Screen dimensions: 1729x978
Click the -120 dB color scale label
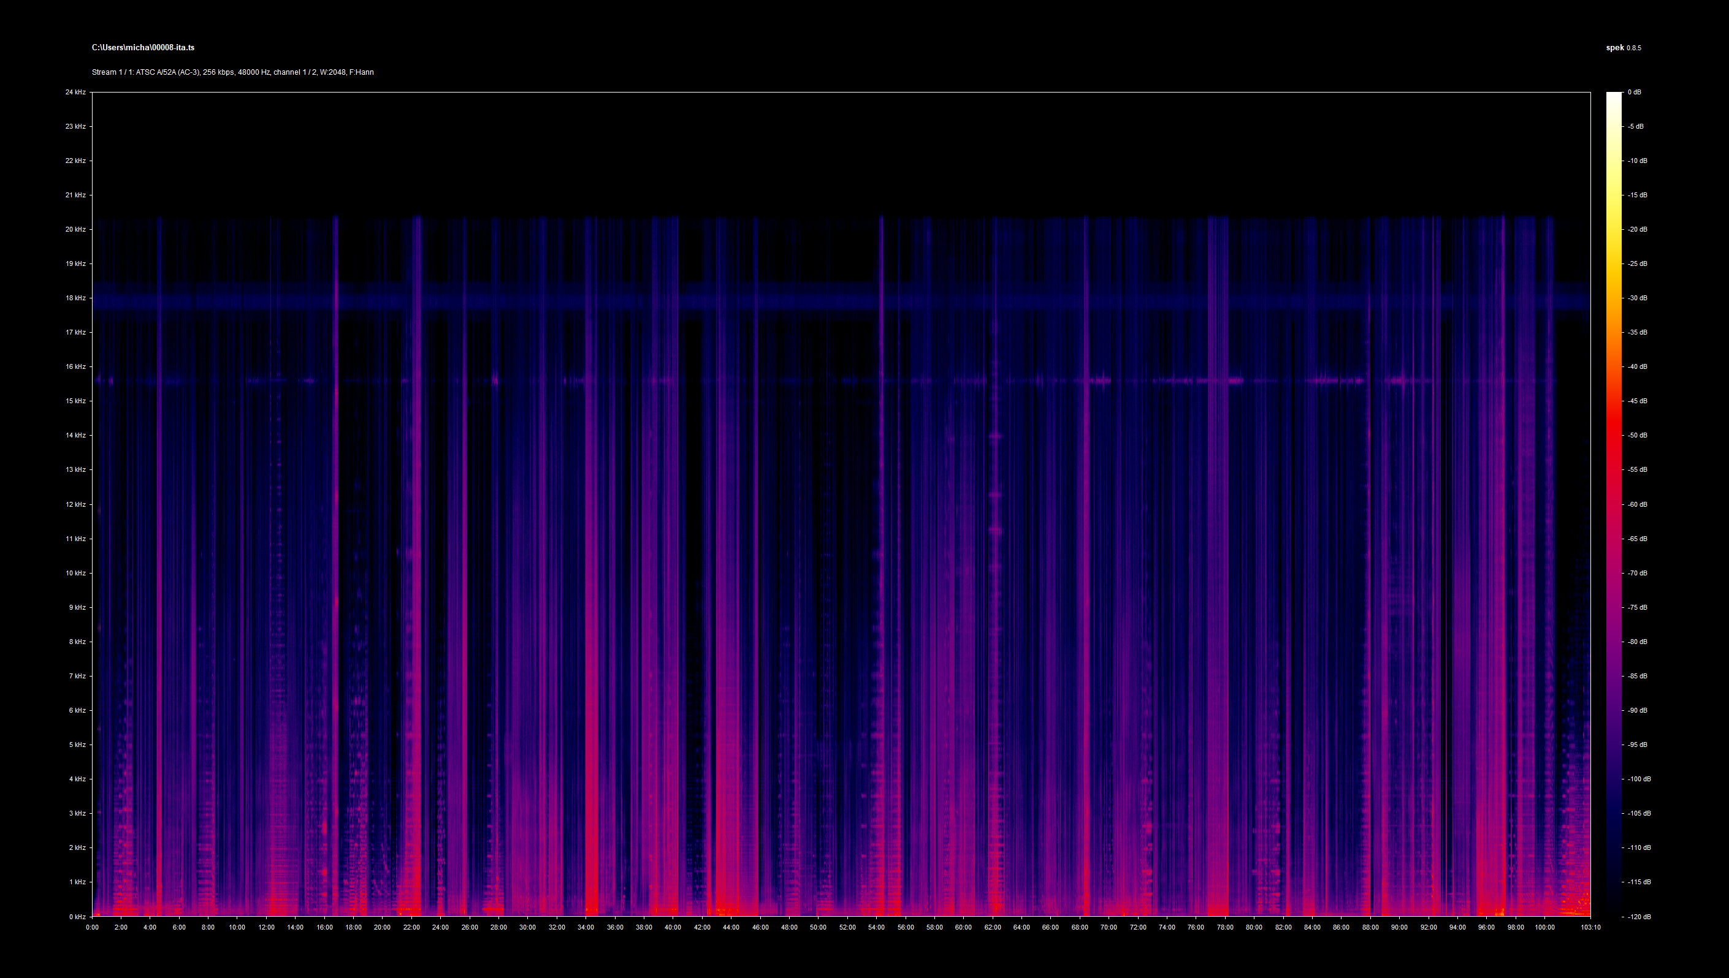[x=1638, y=916]
